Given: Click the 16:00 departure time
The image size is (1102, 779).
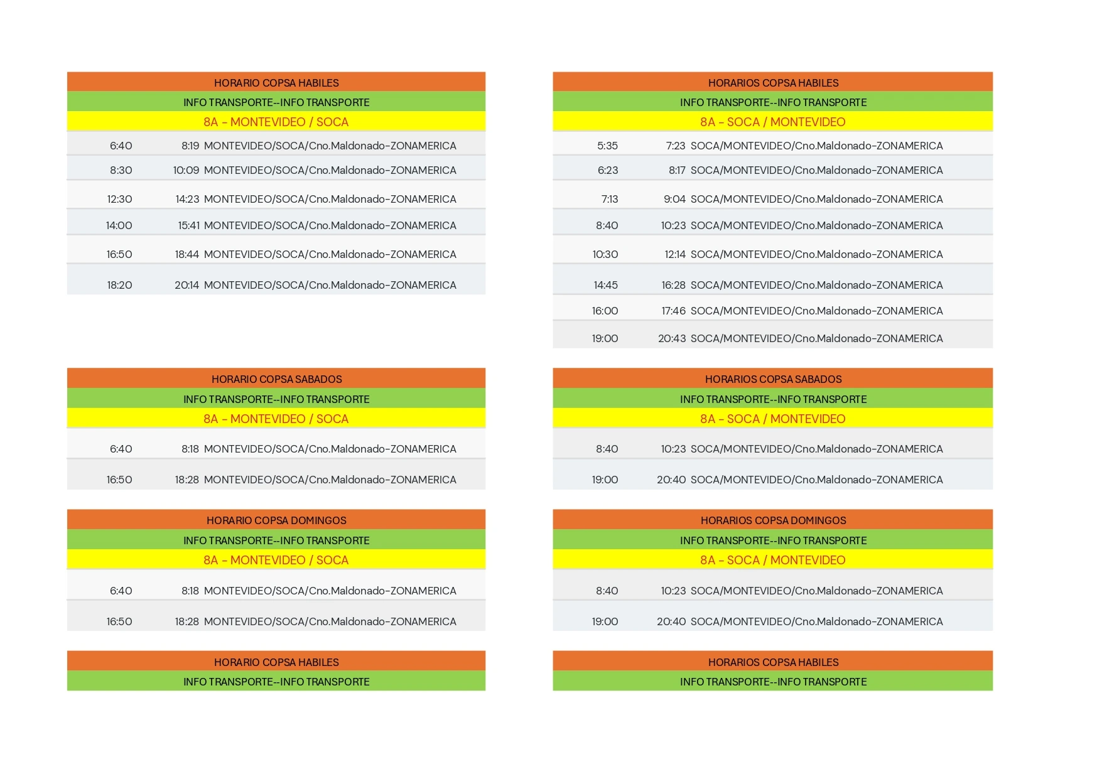Looking at the screenshot, I should [x=605, y=311].
